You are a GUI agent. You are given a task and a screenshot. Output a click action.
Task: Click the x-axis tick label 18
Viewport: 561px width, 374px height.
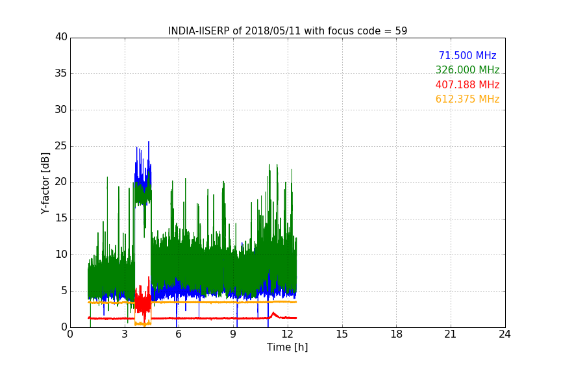pos(397,334)
